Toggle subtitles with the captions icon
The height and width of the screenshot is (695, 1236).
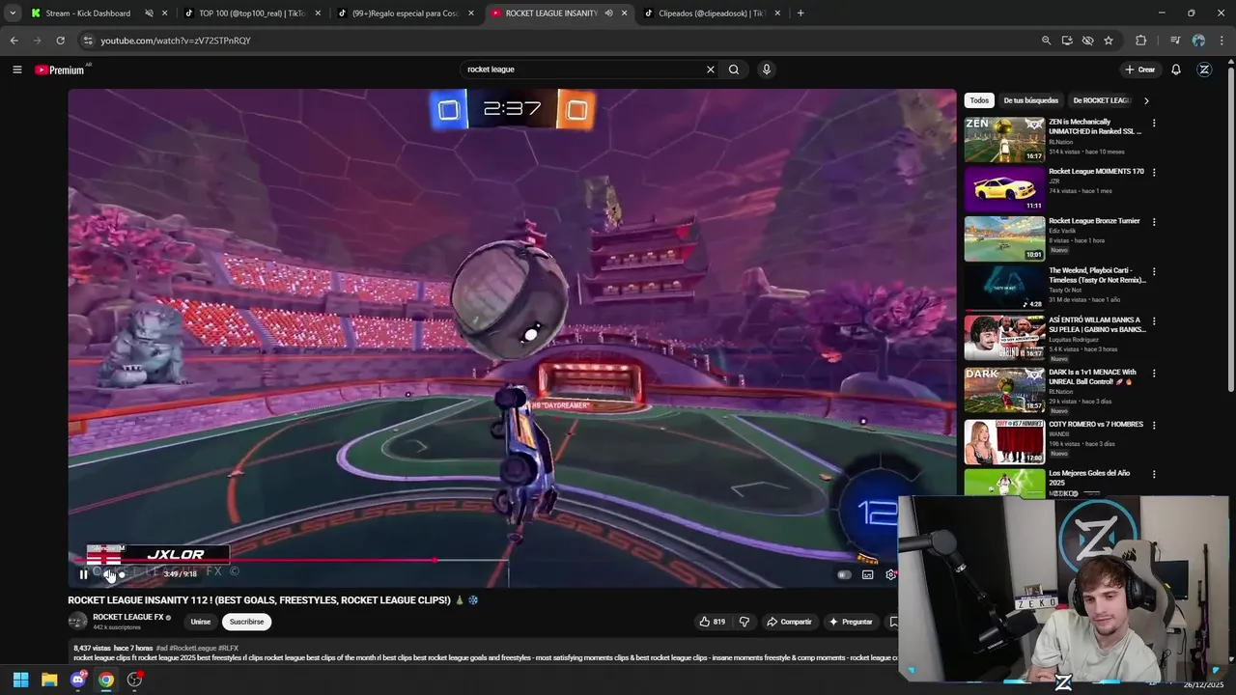point(867,574)
